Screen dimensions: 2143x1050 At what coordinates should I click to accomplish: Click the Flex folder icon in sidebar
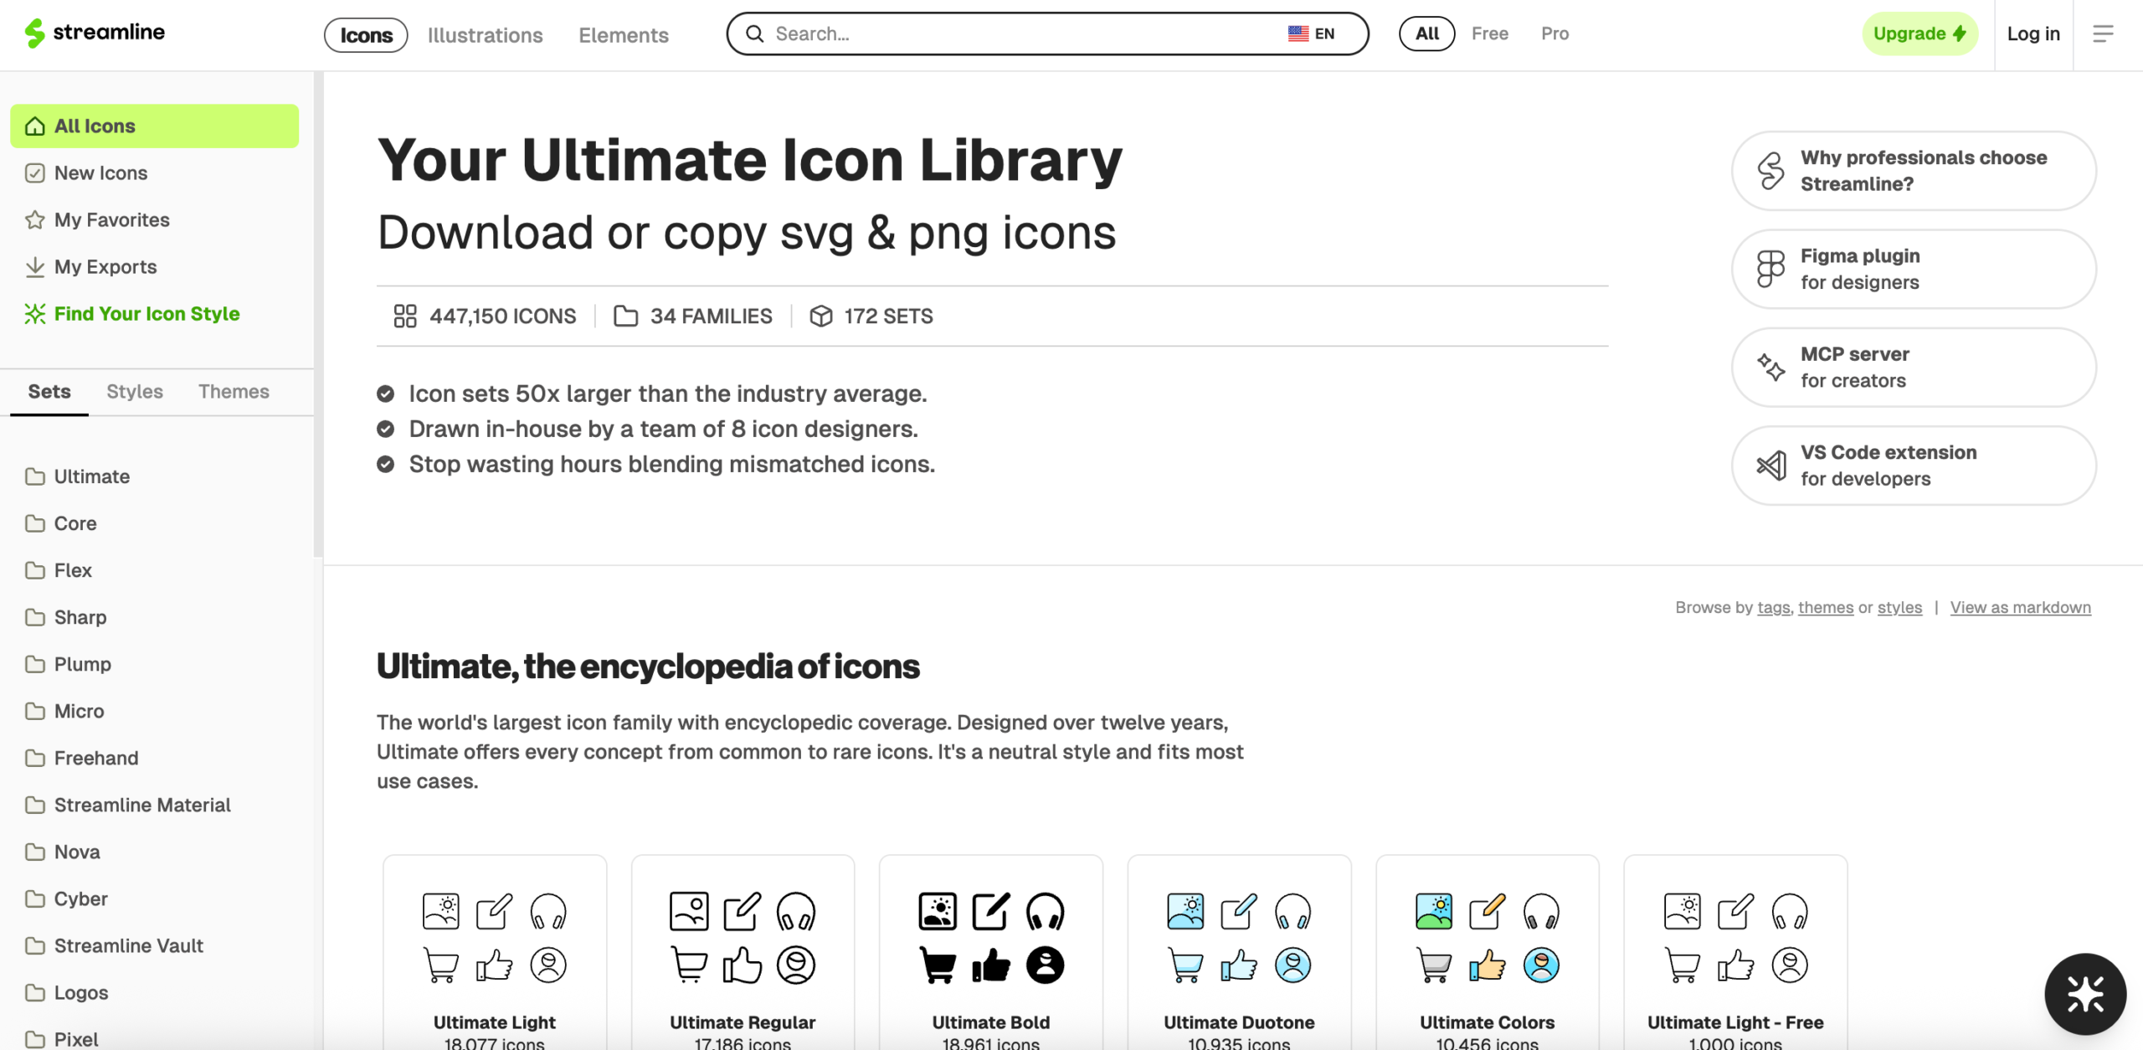(x=35, y=570)
